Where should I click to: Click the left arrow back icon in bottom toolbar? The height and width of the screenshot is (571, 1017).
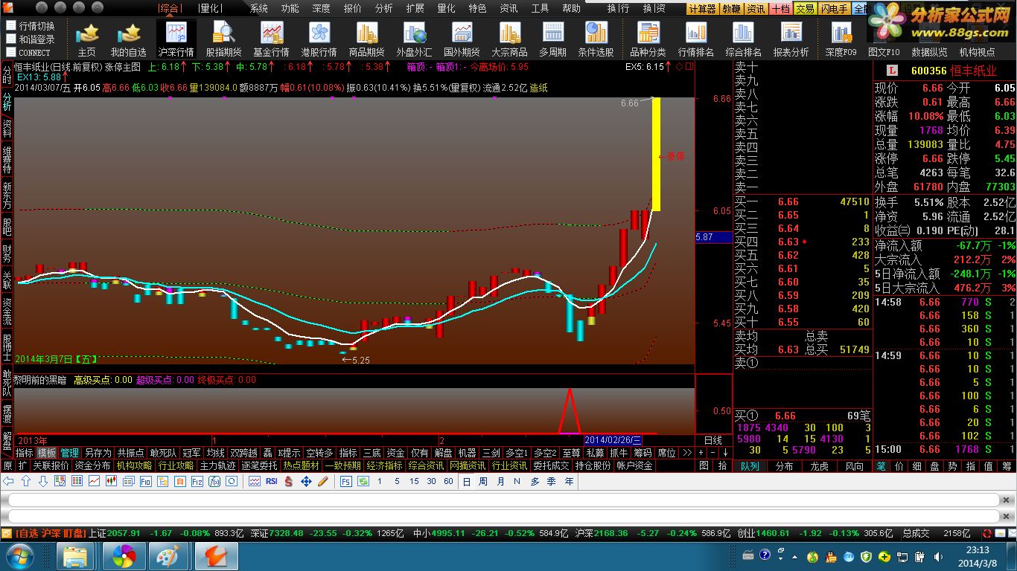point(8,482)
